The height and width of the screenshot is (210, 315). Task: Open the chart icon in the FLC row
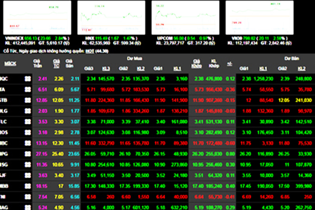27,122
